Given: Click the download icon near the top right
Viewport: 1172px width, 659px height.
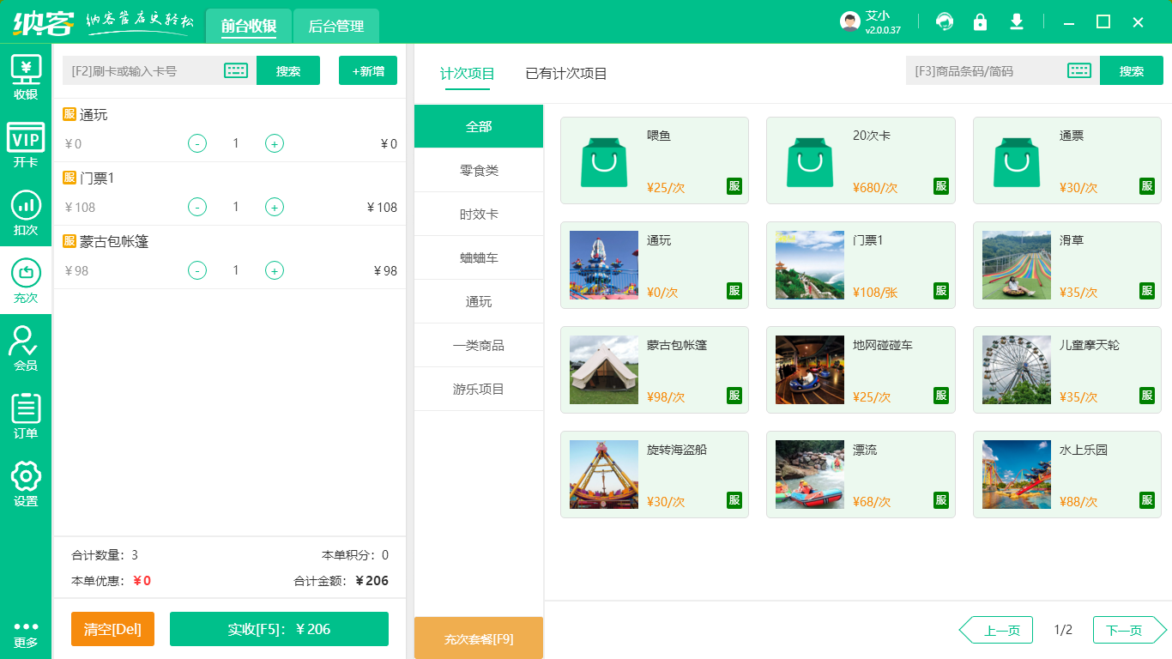Looking at the screenshot, I should coord(1017,21).
